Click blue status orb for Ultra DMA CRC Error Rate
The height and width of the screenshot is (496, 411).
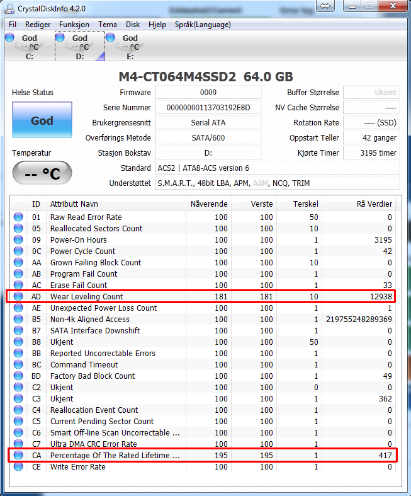pyautogui.click(x=18, y=444)
